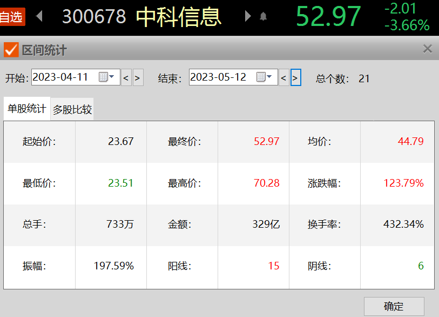This screenshot has width=439, height=317.
Task: Click price change -2.01
Action: (400, 9)
